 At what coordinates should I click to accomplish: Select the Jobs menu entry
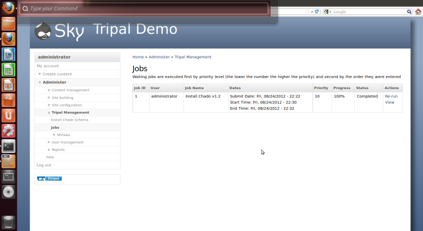coord(55,127)
